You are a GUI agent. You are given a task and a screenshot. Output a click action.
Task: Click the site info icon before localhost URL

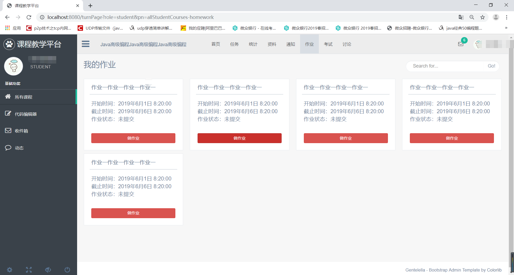(x=42, y=17)
